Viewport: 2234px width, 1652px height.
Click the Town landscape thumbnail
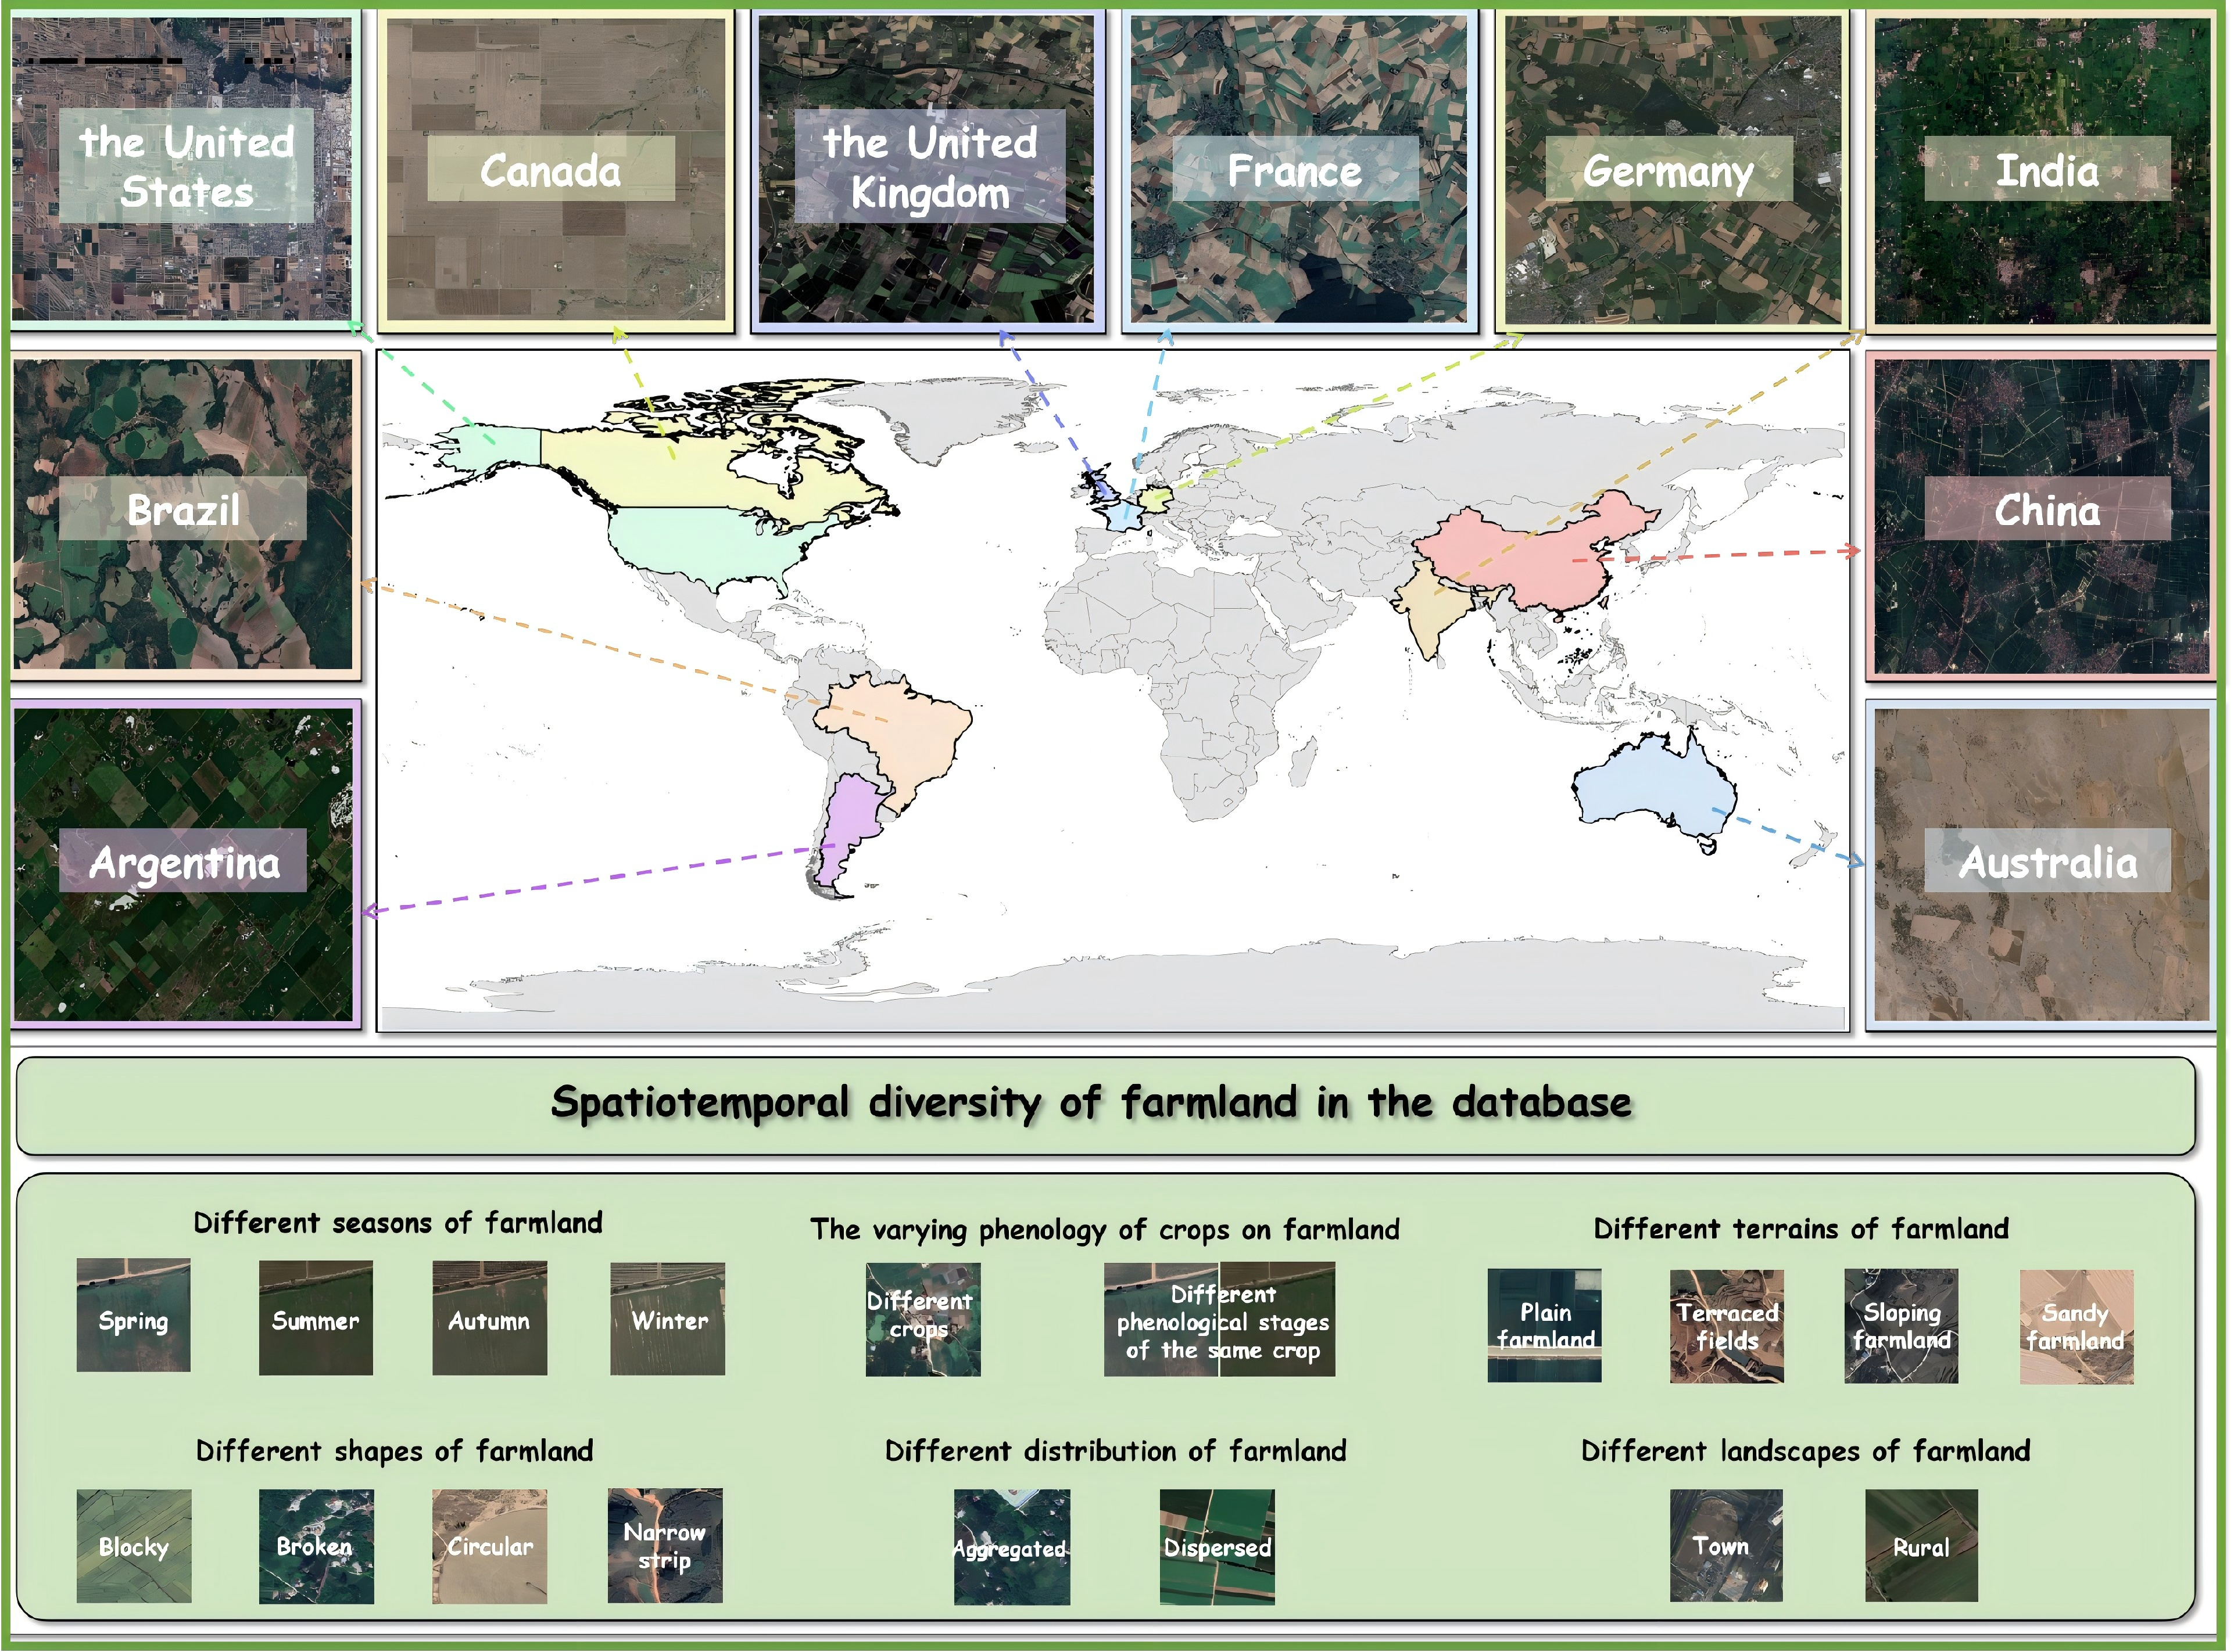pos(1726,1546)
